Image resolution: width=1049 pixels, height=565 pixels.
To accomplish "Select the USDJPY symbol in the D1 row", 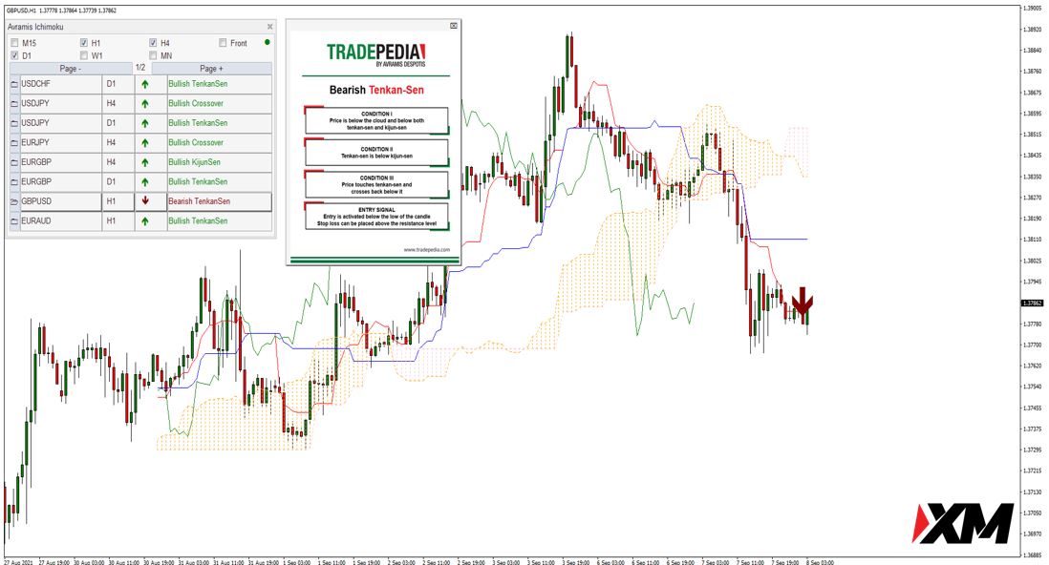I will [61, 123].
